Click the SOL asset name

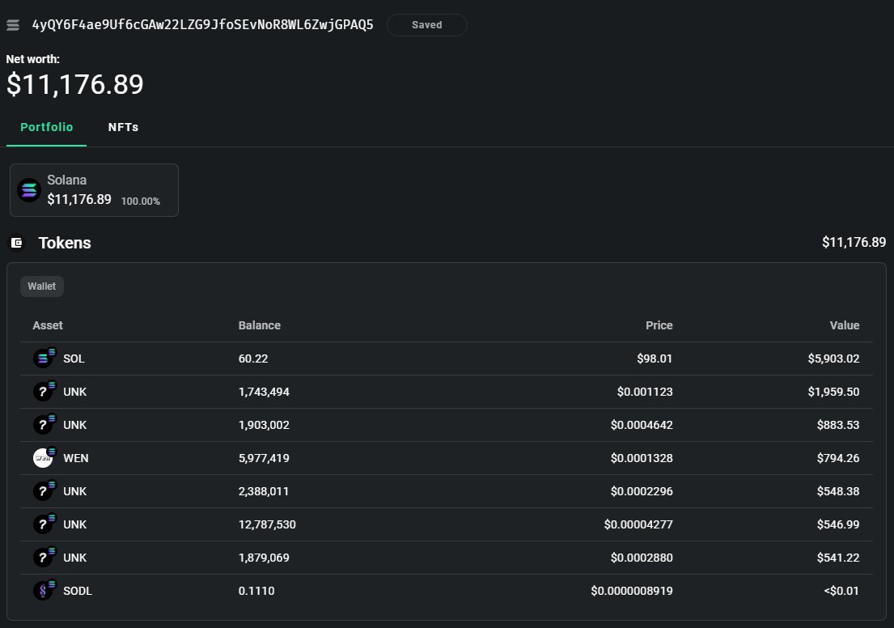click(74, 359)
